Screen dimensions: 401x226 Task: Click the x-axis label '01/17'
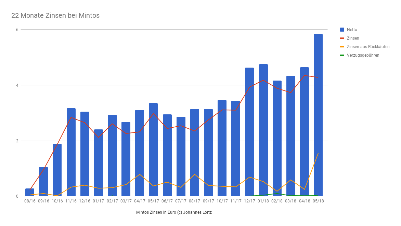click(x=99, y=201)
